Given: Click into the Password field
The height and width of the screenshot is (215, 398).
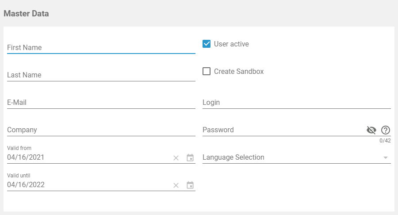Looking at the screenshot, I should point(282,130).
